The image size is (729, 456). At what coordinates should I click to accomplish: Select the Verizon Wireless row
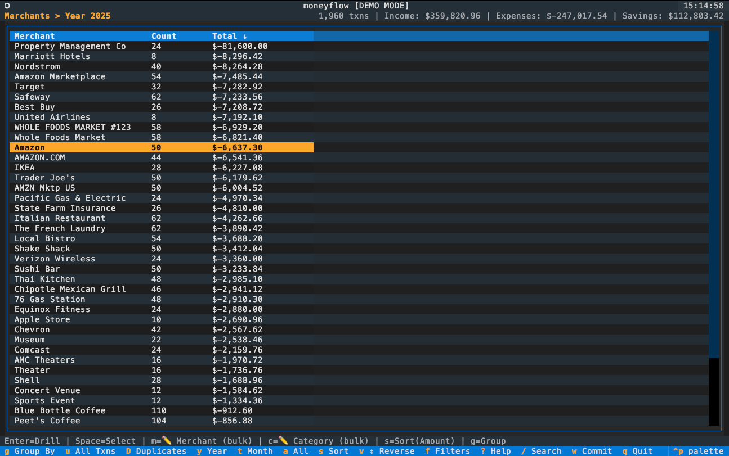tap(162, 259)
